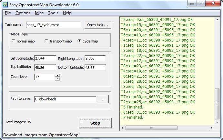Open the File menu
The width and height of the screenshot is (223, 140).
[x=8, y=13]
